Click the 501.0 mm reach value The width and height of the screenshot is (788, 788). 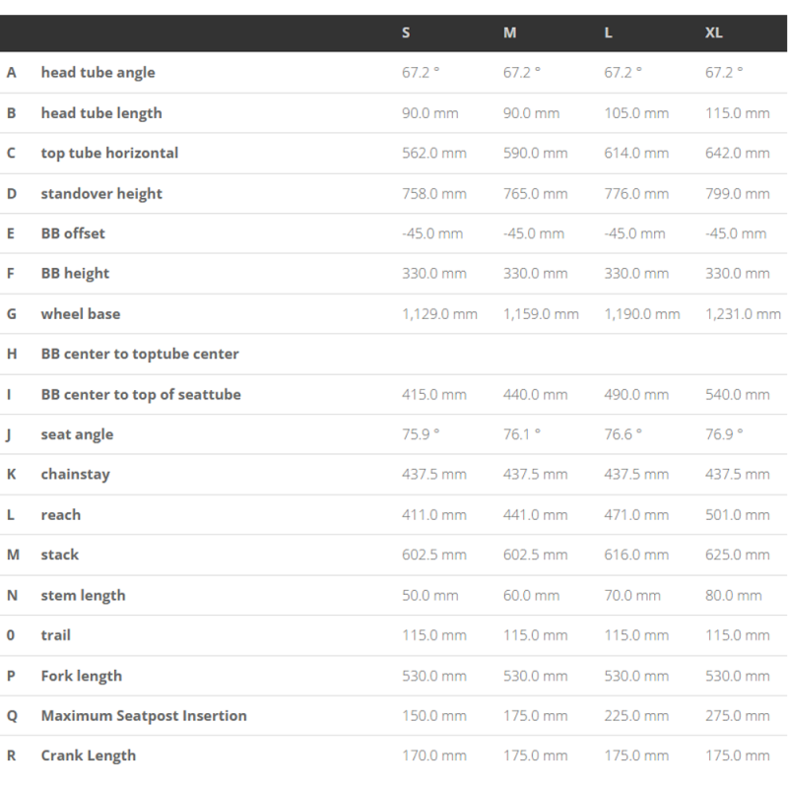click(x=738, y=515)
